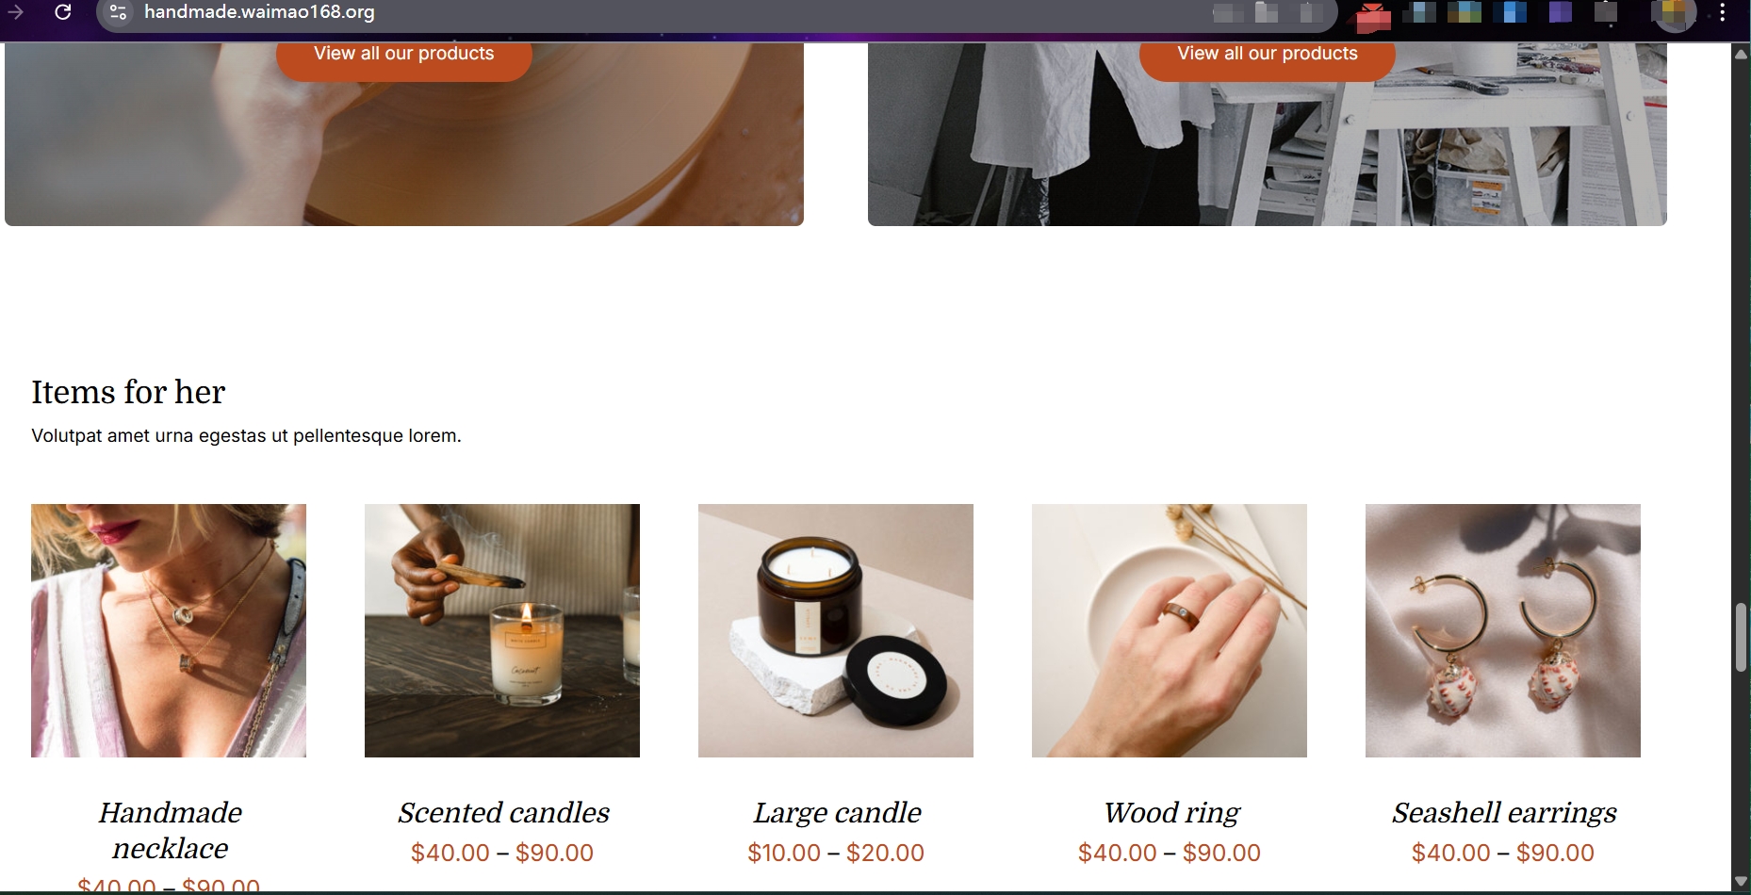Click the purple extension icon
Image resolution: width=1751 pixels, height=895 pixels.
pos(1561,12)
